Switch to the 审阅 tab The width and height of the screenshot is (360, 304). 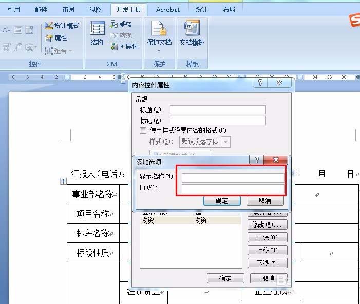(x=68, y=9)
